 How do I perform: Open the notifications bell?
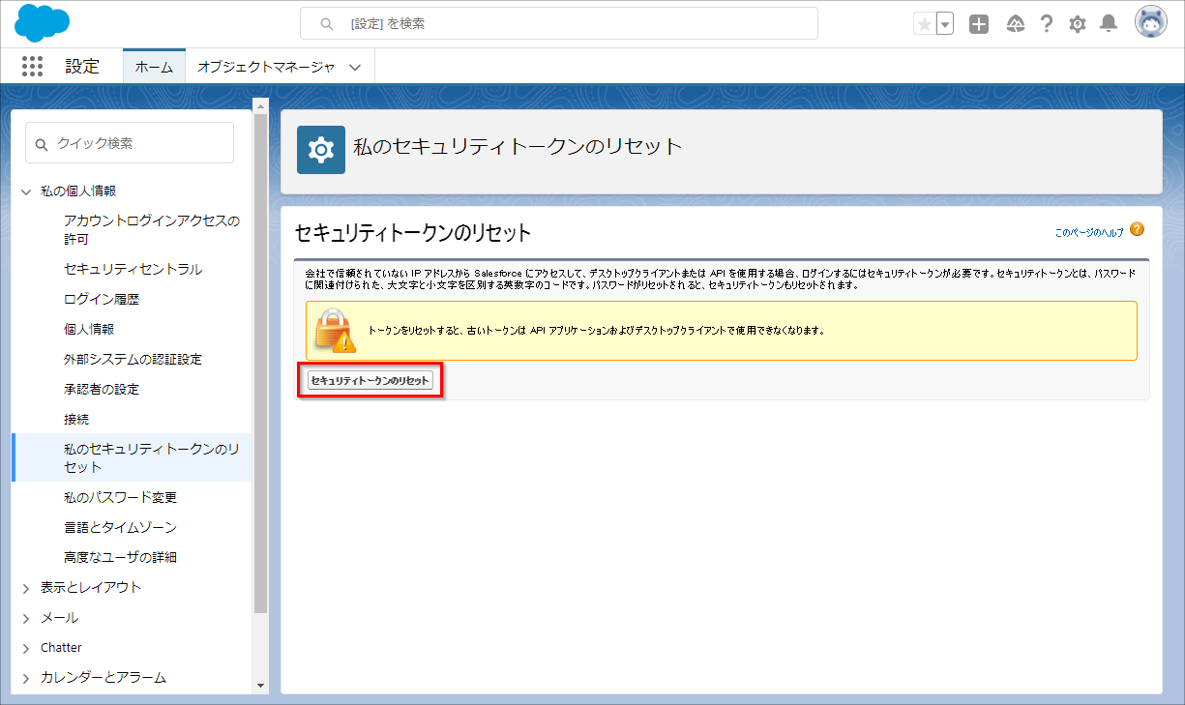pyautogui.click(x=1109, y=24)
